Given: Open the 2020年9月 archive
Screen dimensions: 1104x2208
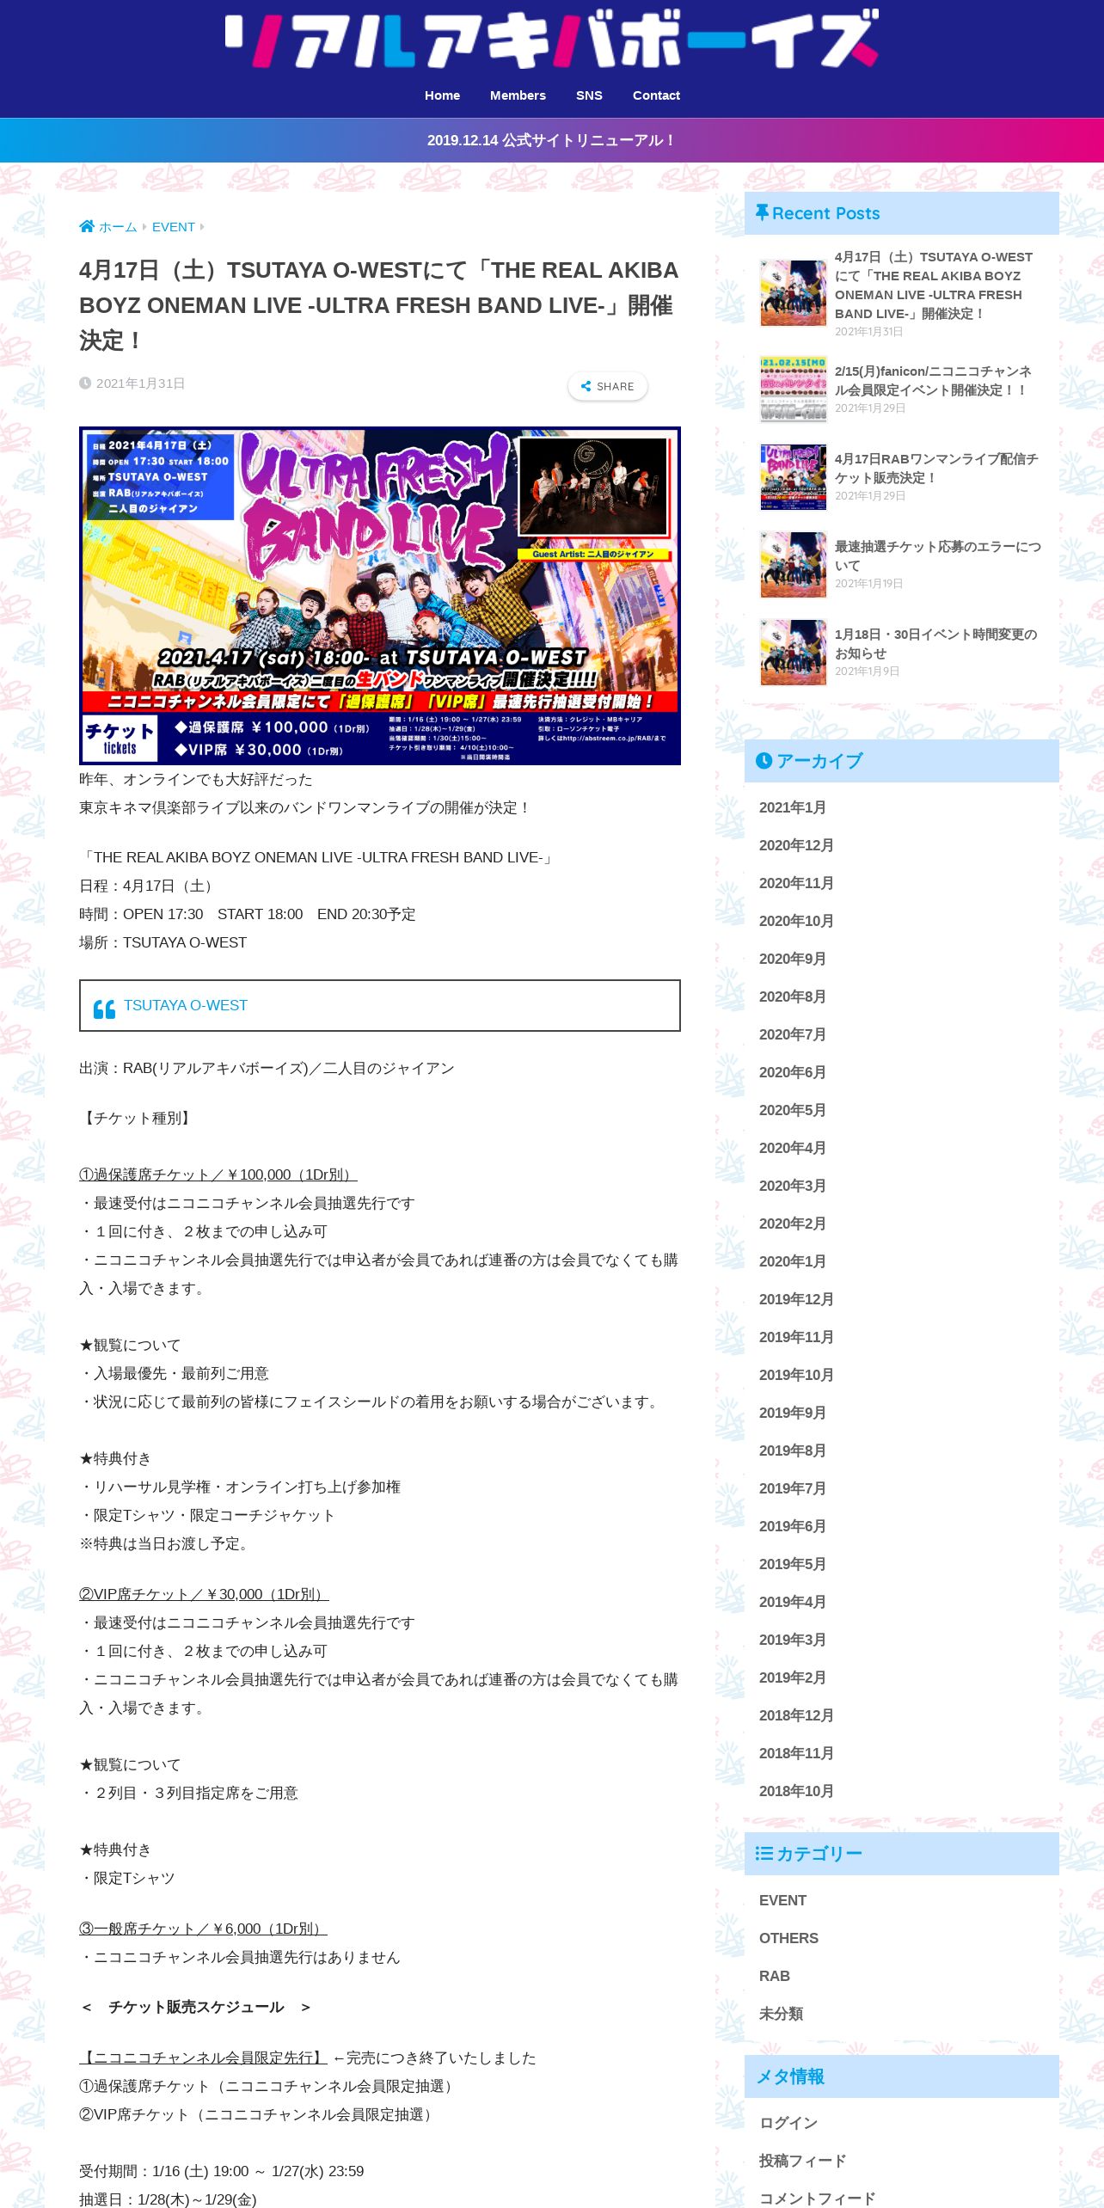Looking at the screenshot, I should 792,959.
